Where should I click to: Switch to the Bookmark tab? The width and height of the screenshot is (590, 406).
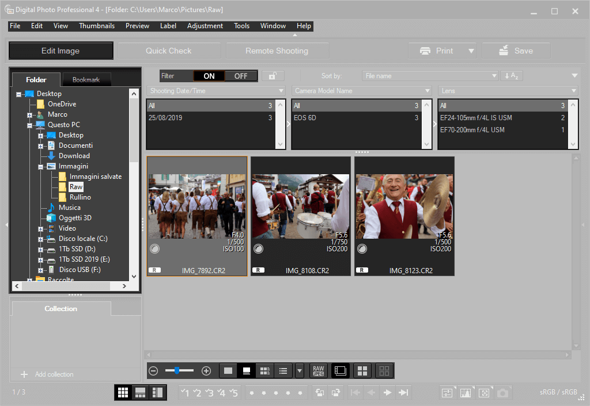point(86,79)
